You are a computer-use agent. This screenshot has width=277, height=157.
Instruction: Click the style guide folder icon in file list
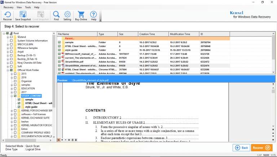coord(63,50)
